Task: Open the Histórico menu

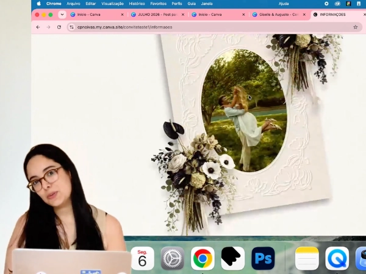Action: click(x=137, y=4)
